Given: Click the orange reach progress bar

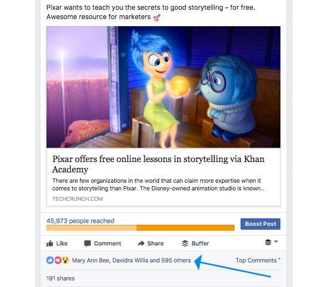Looking at the screenshot, I should (x=140, y=228).
